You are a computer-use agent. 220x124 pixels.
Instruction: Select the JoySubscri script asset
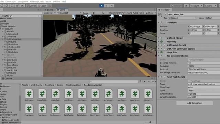click(x=109, y=95)
